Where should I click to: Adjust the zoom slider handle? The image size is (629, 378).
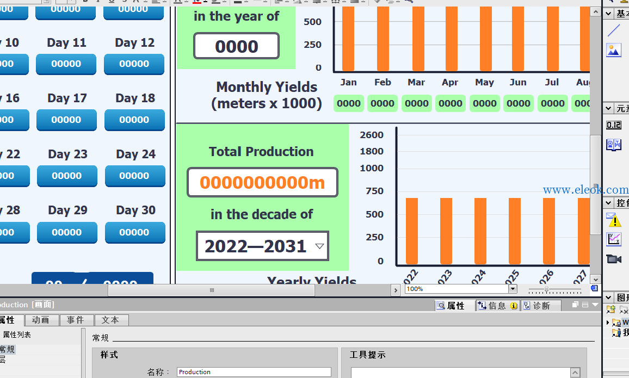(546, 289)
